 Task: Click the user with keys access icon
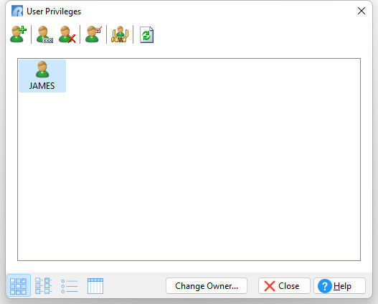pyautogui.click(x=120, y=34)
